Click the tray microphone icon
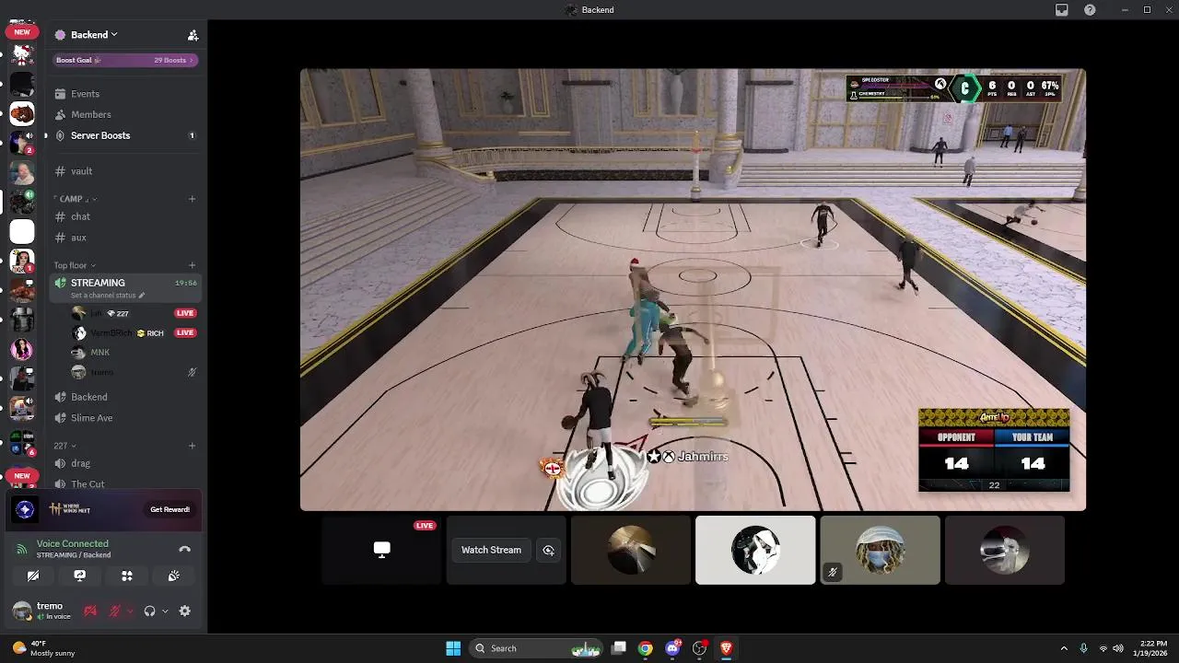Screen dimensions: 1179x663 (x=1083, y=648)
